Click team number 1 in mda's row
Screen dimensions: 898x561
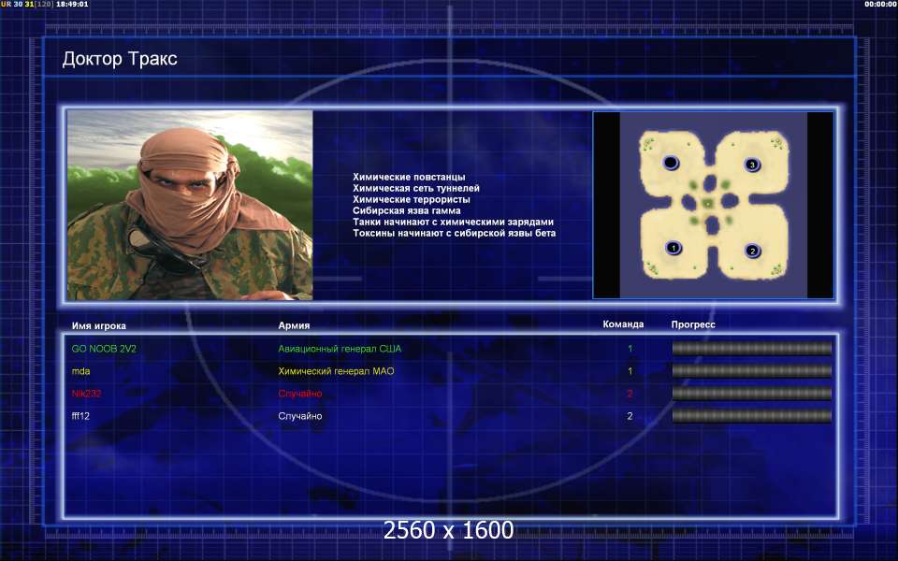click(x=630, y=371)
